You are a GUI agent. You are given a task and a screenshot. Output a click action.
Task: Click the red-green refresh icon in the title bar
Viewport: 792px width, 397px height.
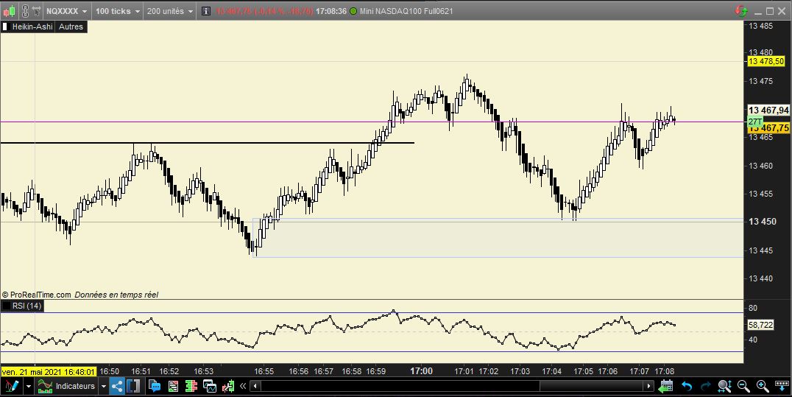[x=741, y=10]
